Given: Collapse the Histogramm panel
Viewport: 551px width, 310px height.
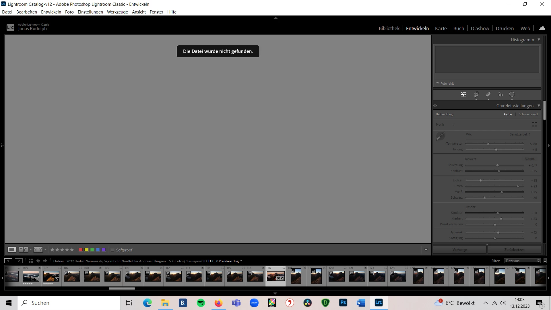Looking at the screenshot, I should 539,40.
